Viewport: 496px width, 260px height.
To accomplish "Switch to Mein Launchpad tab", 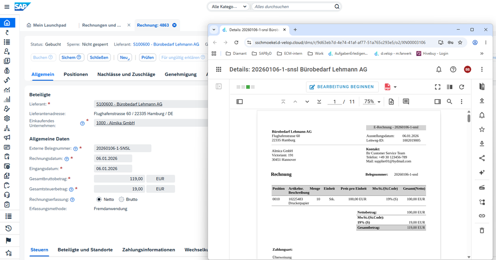I will (46, 25).
